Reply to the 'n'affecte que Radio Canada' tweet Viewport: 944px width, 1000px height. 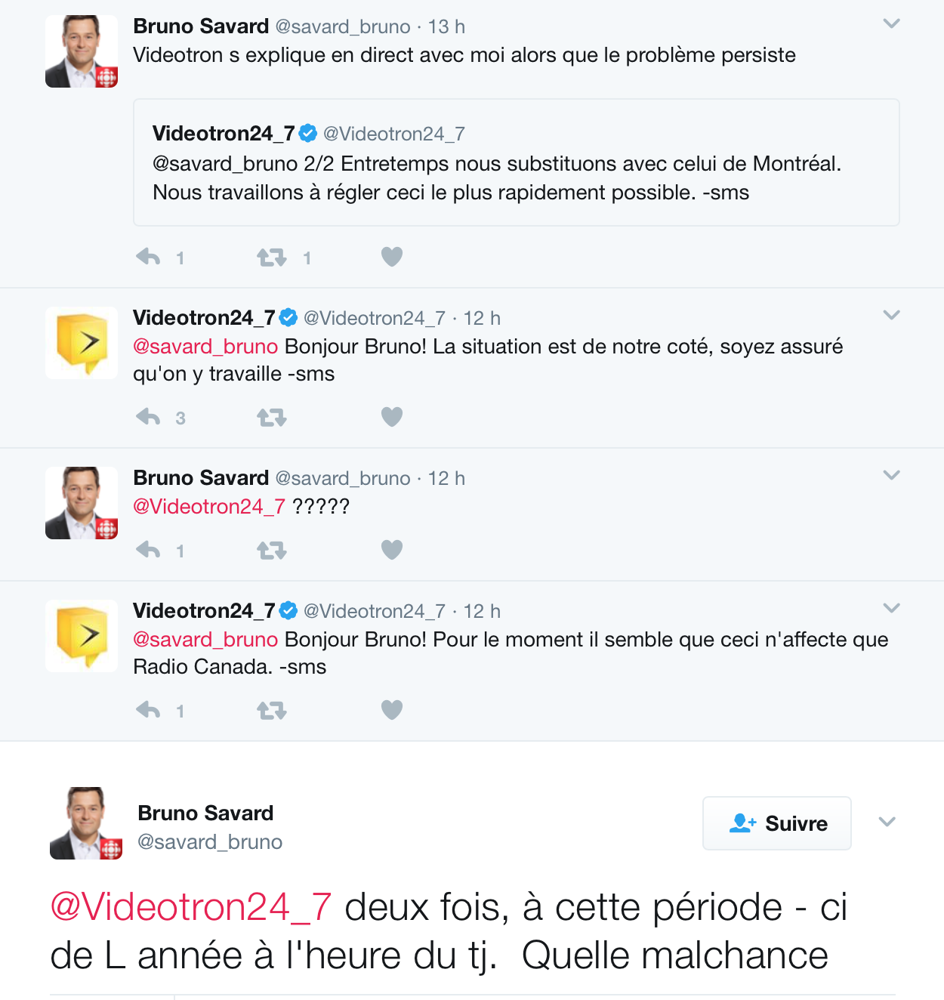(148, 710)
